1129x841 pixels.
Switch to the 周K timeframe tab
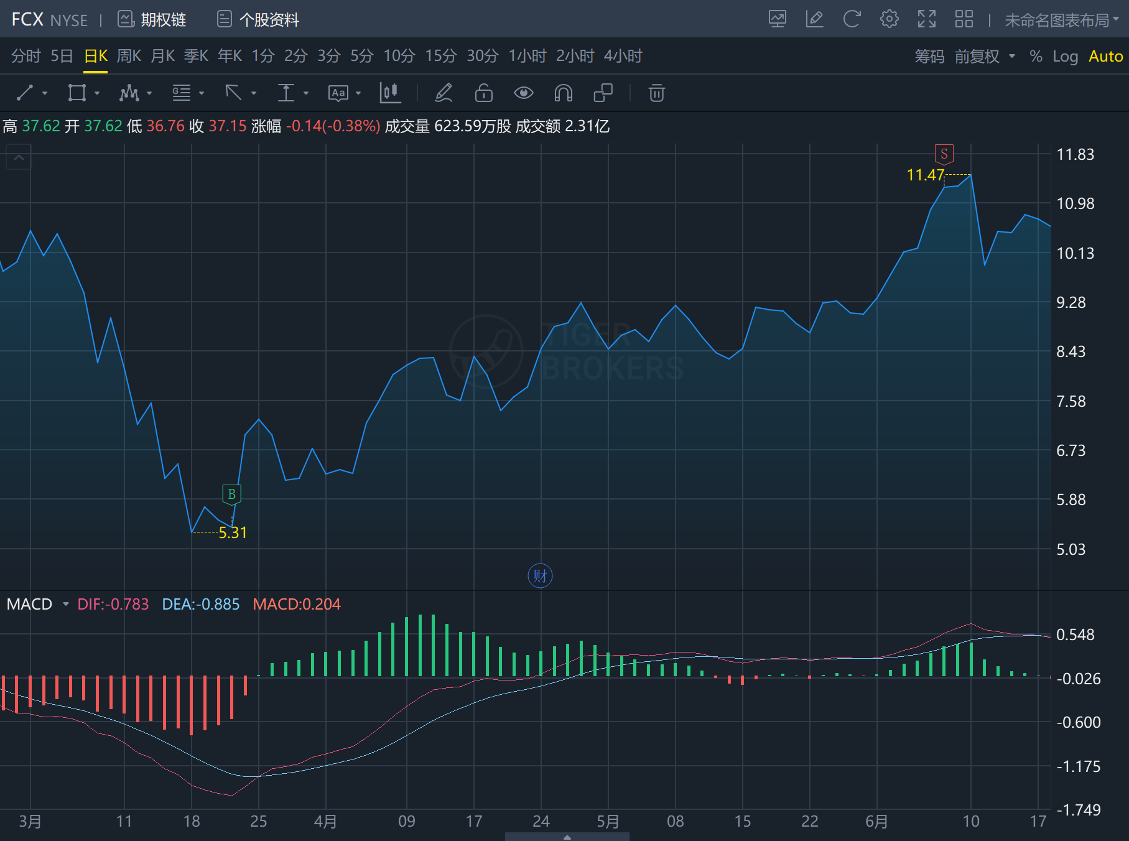[129, 57]
